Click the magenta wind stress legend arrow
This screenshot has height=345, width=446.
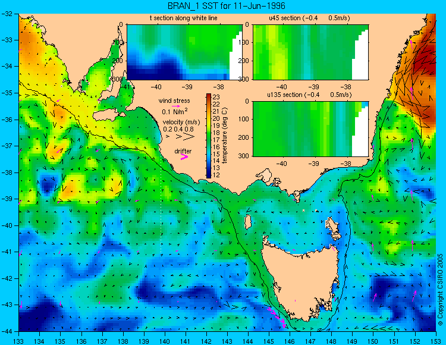176,106
